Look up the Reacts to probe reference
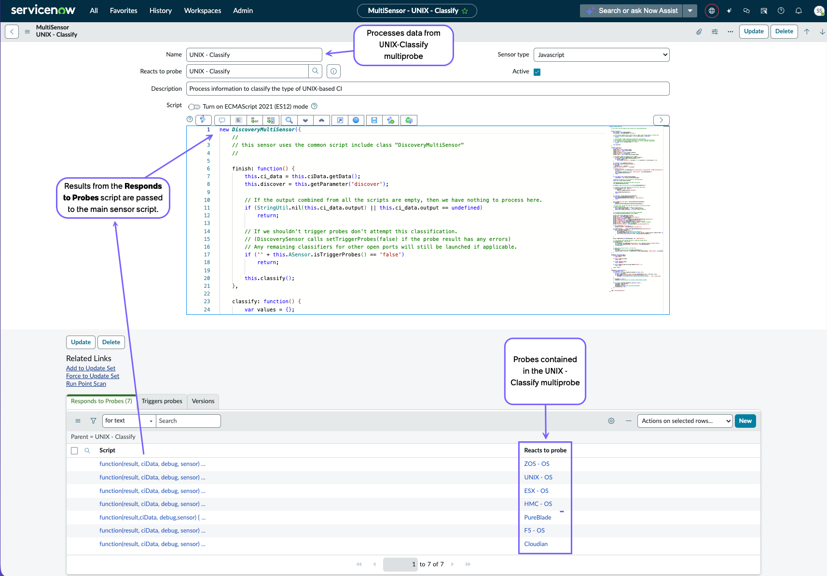 pyautogui.click(x=316, y=71)
